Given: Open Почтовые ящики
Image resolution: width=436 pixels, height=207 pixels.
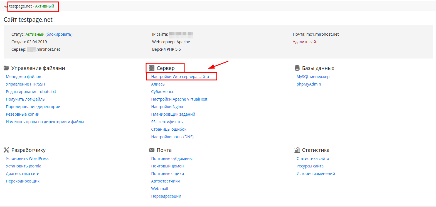Looking at the screenshot, I should pyautogui.click(x=167, y=174).
